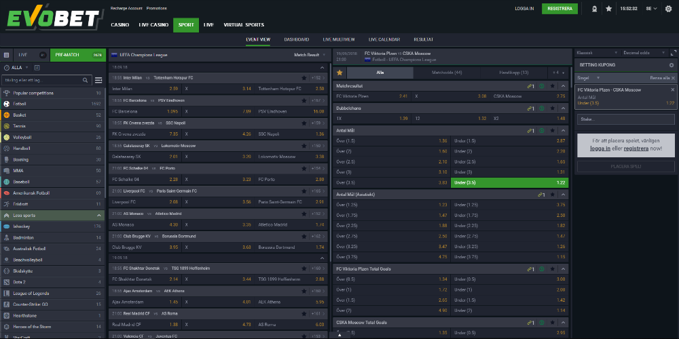Open the Recharge Account link
The height and width of the screenshot is (339, 679).
(x=126, y=8)
